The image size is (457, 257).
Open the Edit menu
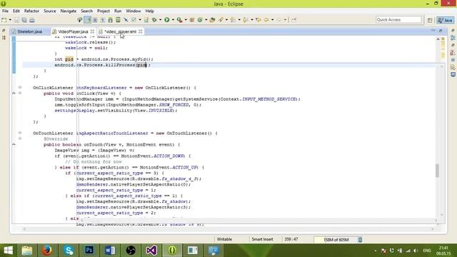coord(16,11)
